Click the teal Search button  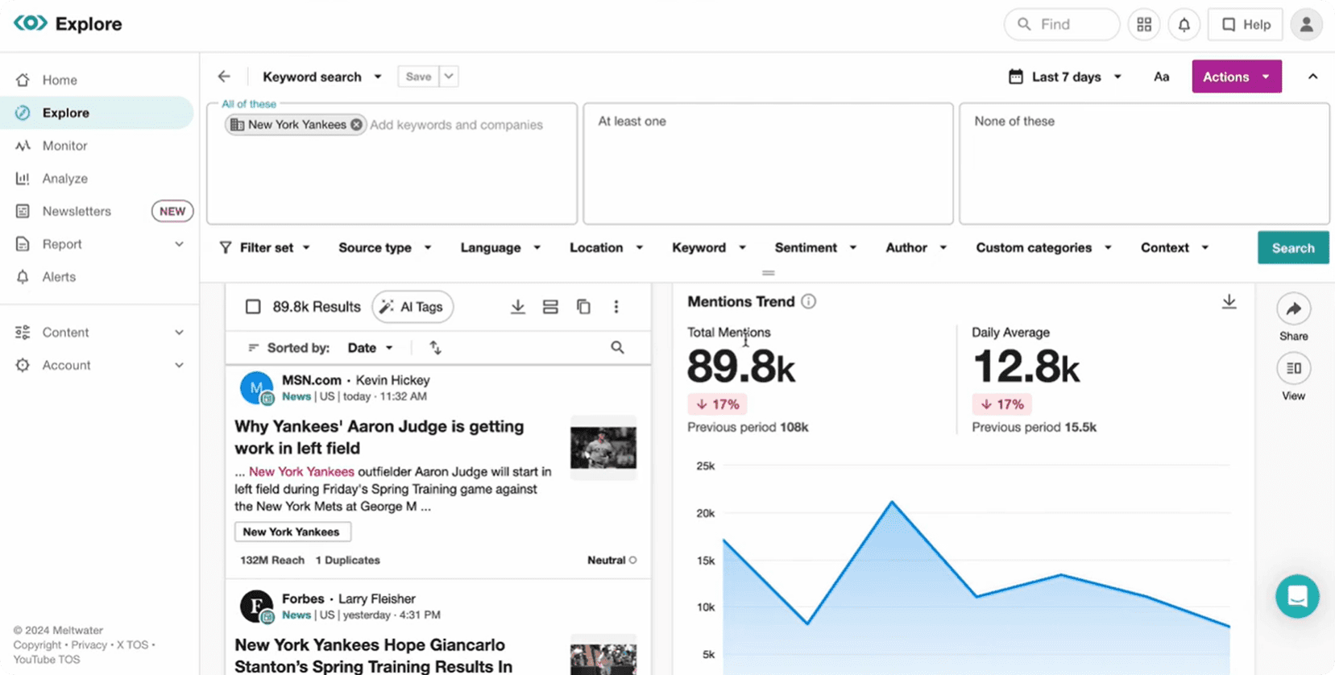(x=1293, y=248)
